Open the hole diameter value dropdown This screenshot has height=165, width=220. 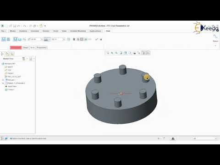pos(42,39)
